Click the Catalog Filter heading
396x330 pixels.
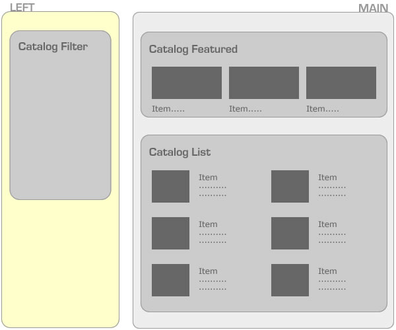[x=53, y=47]
